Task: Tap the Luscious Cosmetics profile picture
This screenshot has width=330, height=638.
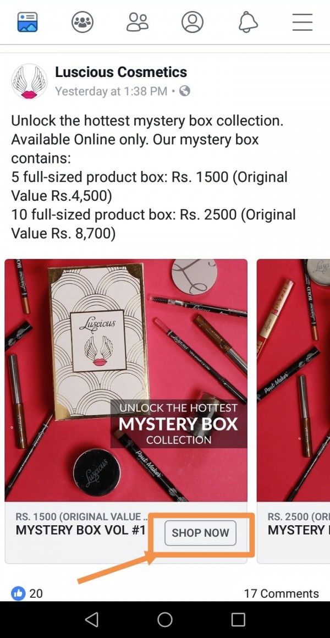Action: tap(29, 81)
